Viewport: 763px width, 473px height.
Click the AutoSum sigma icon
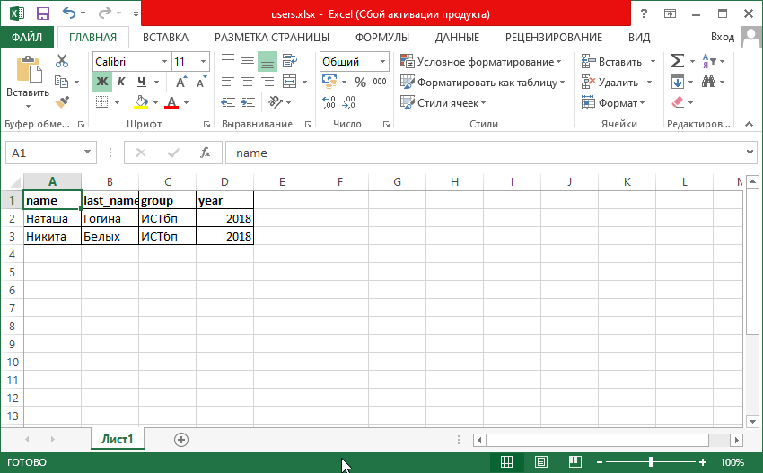678,61
